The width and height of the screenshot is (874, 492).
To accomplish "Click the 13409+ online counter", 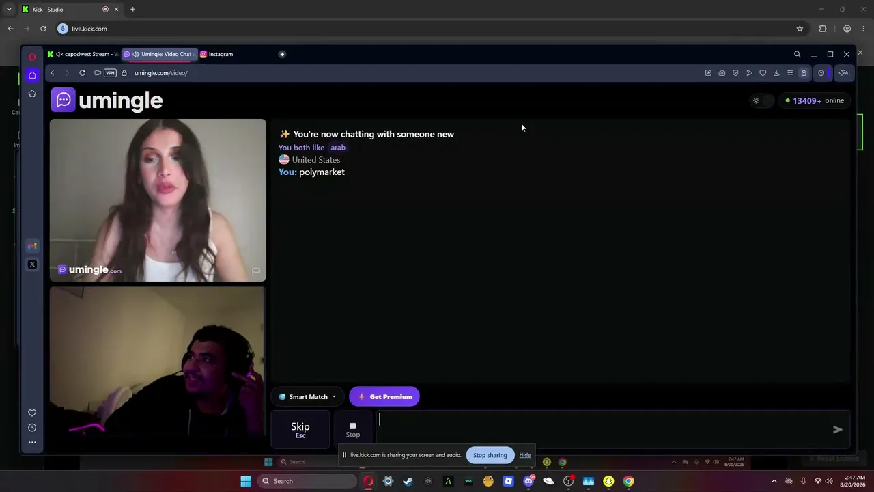I will (814, 100).
